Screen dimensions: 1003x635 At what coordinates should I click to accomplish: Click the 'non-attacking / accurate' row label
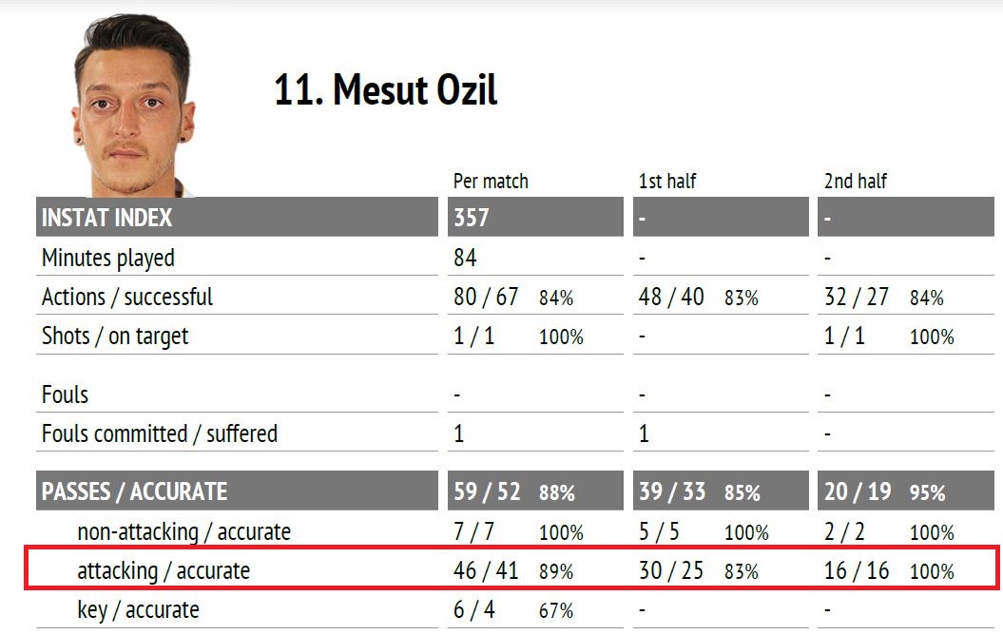[x=184, y=531]
